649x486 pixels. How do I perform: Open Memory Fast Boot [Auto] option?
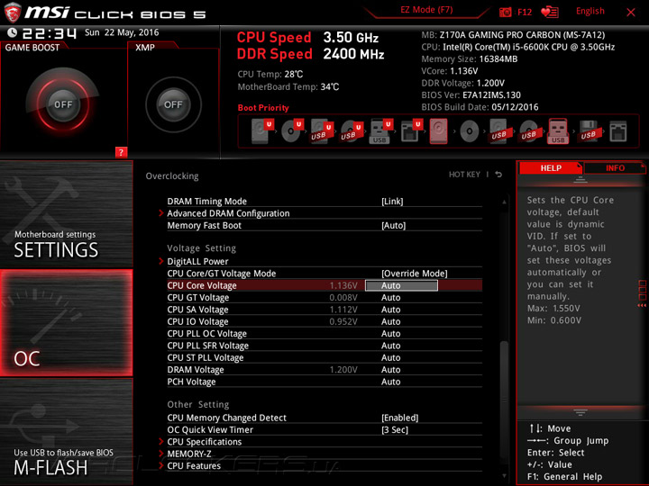pyautogui.click(x=393, y=225)
